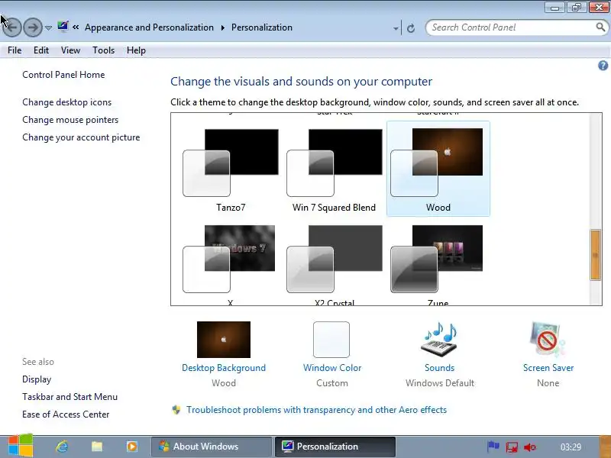Open the Help menu

pyautogui.click(x=136, y=50)
